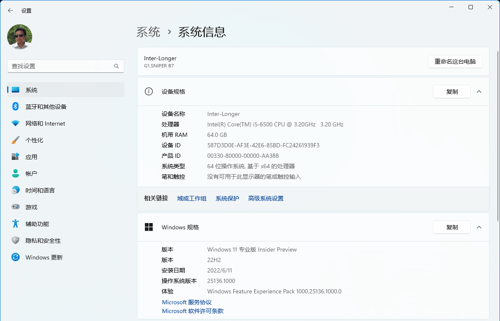Click the sync icon for Windows 更新

[15, 257]
